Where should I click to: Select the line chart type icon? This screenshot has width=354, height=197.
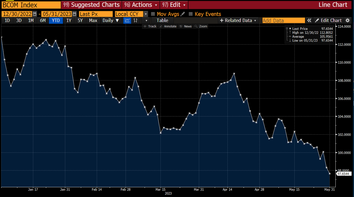127,20
